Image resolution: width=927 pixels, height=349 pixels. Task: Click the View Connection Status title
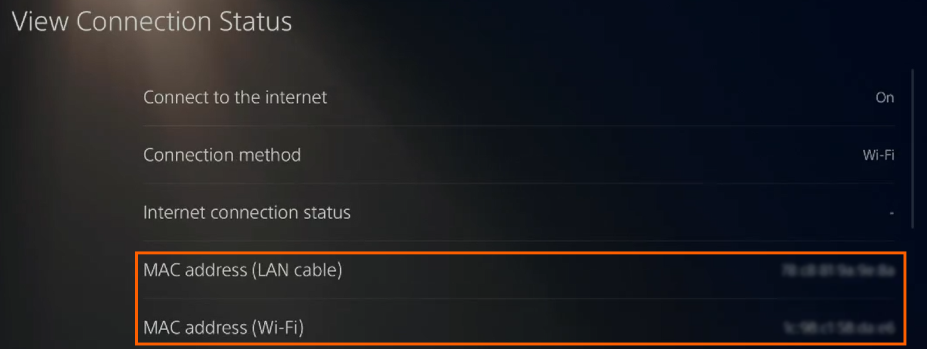point(153,22)
